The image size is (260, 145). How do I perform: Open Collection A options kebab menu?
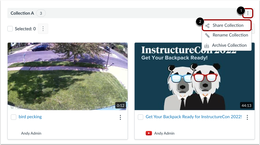(248, 13)
